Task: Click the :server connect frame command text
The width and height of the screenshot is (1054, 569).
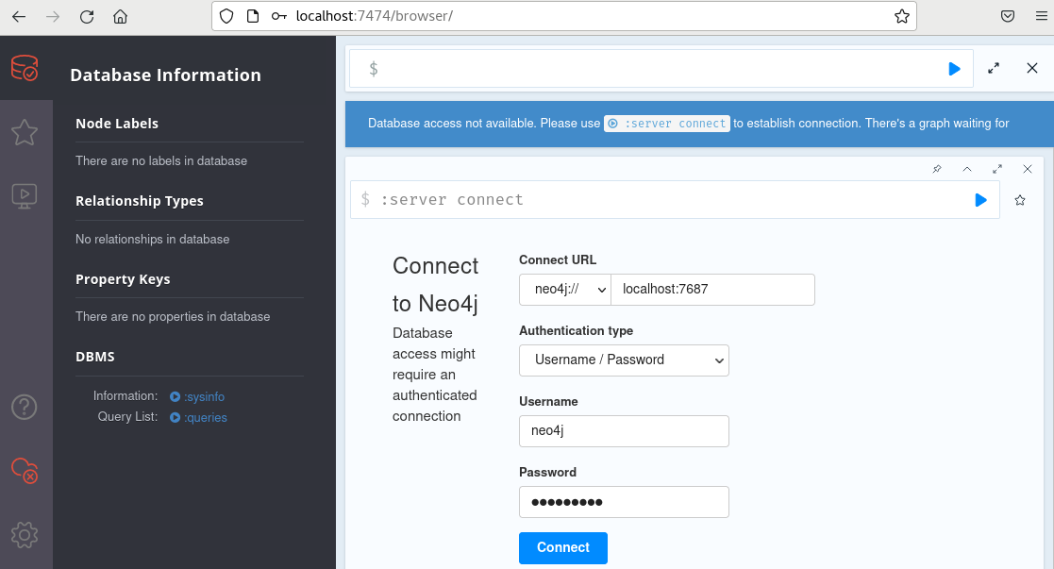Action: coord(452,200)
